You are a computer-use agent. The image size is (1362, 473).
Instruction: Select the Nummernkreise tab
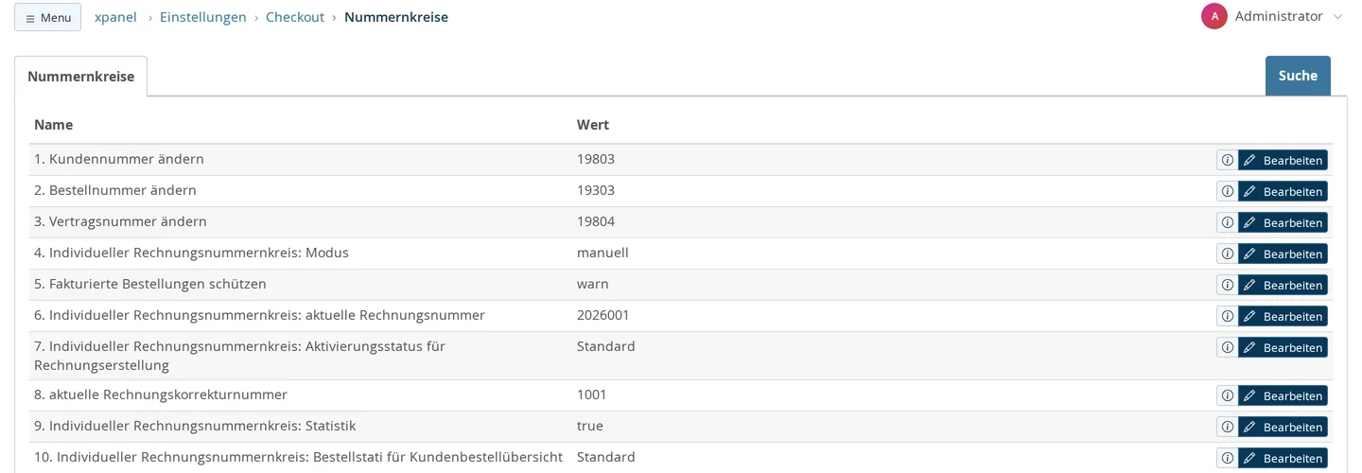pos(80,77)
